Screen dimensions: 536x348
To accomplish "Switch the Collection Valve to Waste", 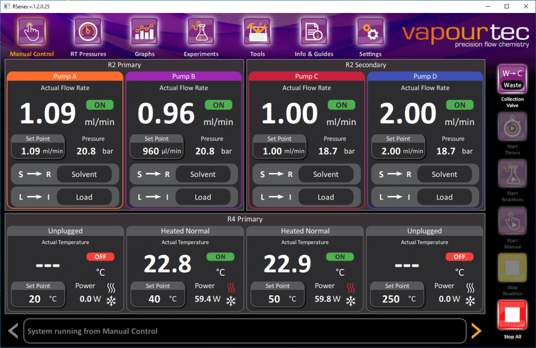I will coord(512,79).
